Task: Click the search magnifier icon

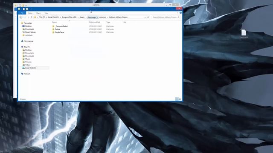Action: [178, 17]
